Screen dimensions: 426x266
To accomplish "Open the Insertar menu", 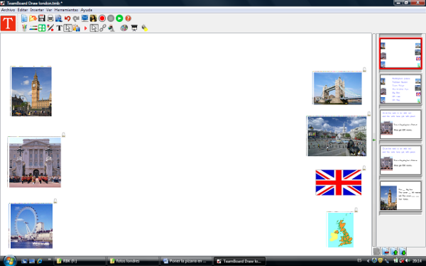I will (x=37, y=10).
